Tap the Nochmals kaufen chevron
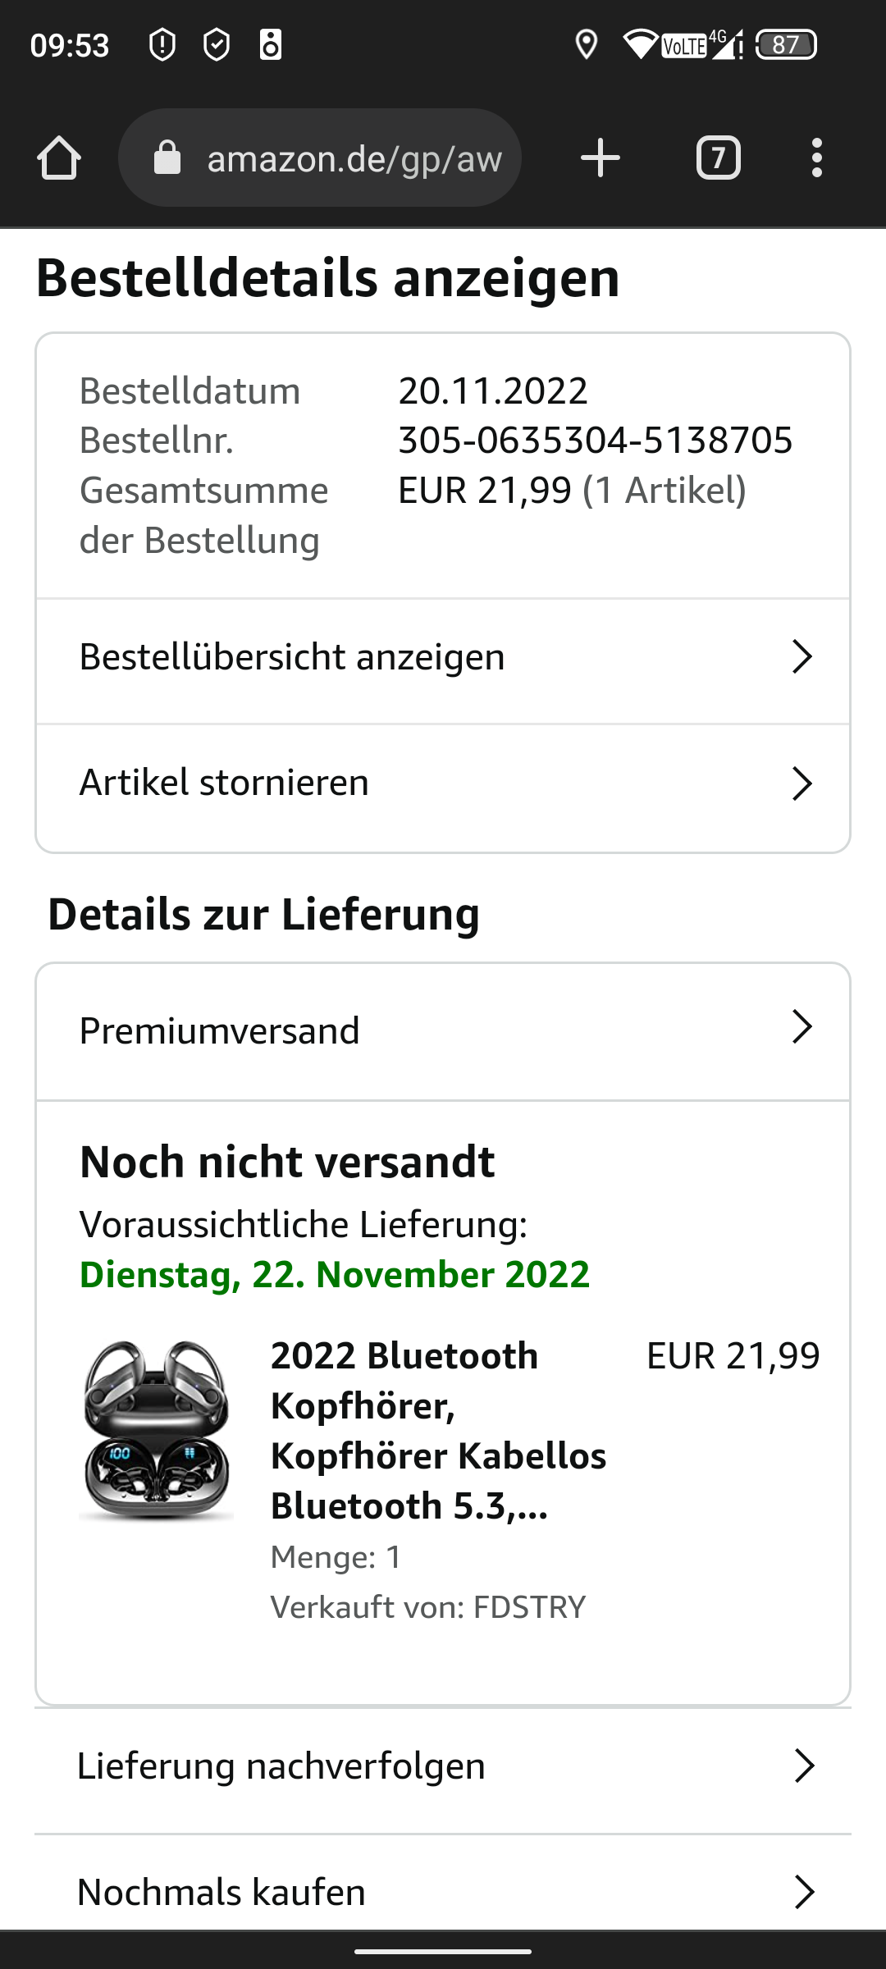The image size is (886, 1969). coord(804,1892)
